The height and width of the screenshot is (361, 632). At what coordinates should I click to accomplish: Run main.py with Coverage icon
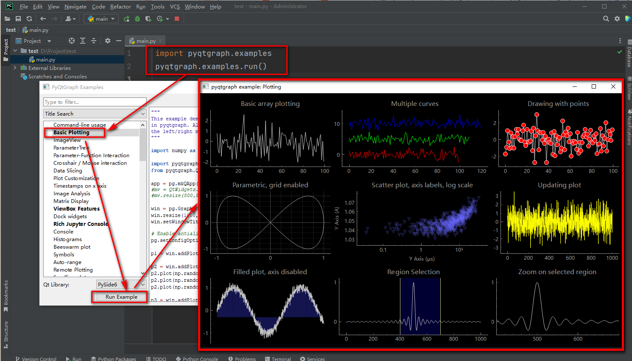pyautogui.click(x=148, y=19)
